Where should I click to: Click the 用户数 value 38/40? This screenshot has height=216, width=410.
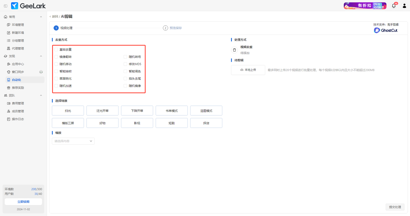click(x=38, y=194)
